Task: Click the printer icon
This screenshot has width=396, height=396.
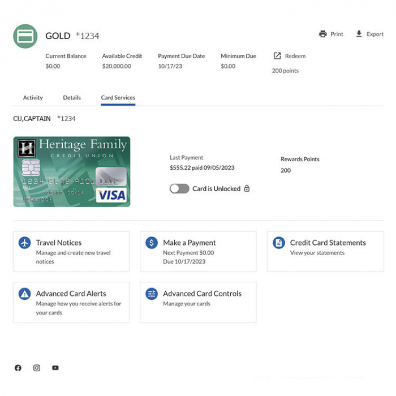Action: [x=323, y=34]
